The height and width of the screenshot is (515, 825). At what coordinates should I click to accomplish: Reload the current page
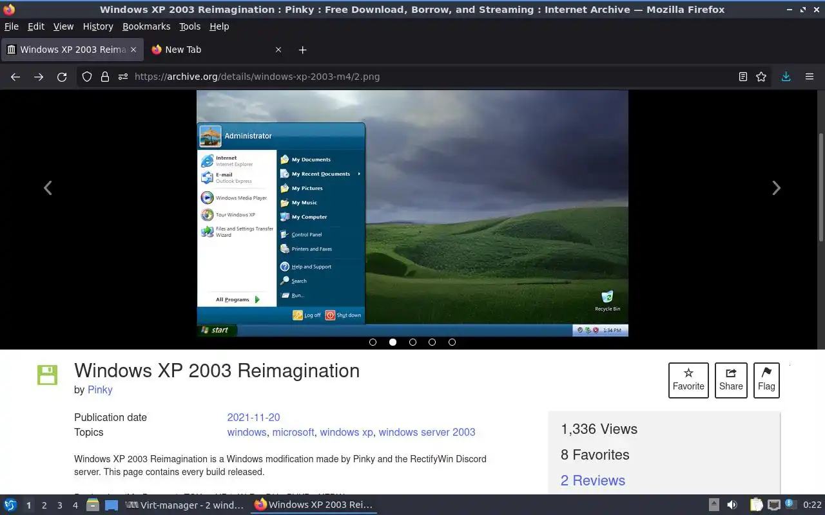[62, 77]
